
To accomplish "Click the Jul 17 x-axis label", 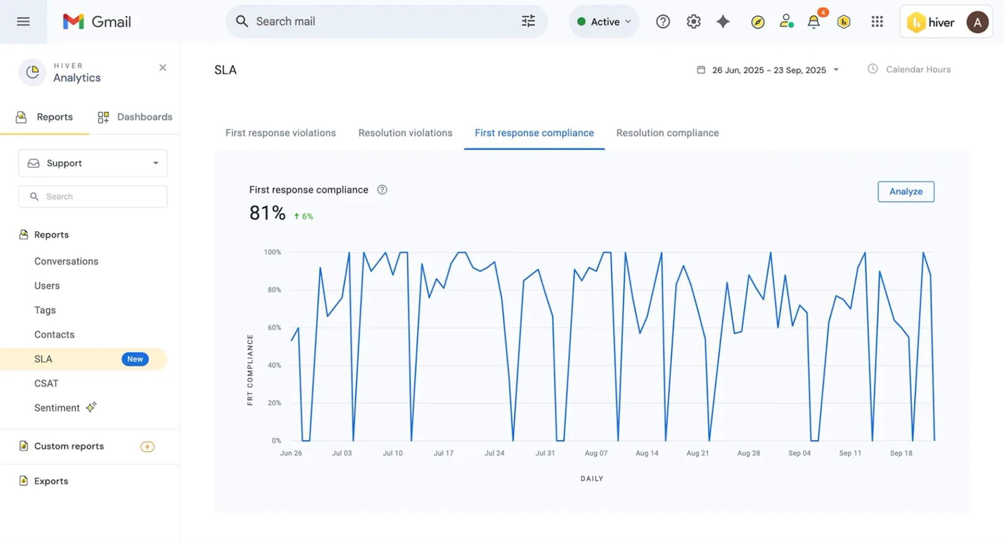I will pos(443,453).
